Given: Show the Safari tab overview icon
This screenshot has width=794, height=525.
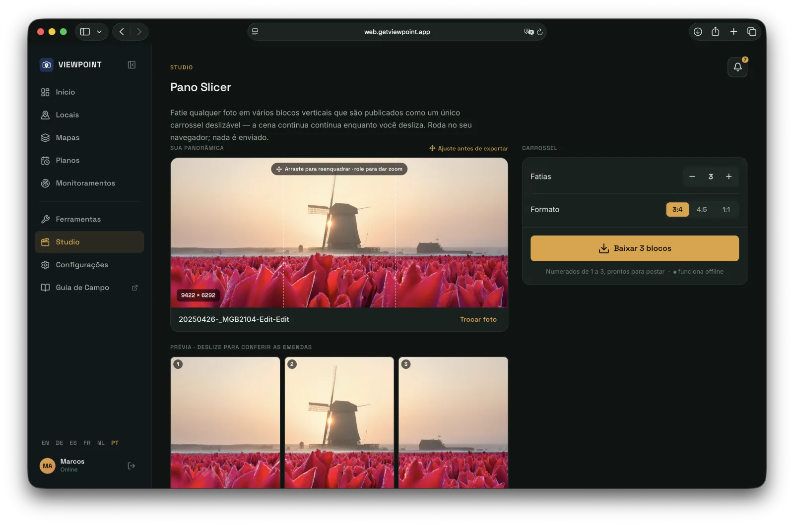Looking at the screenshot, I should point(752,32).
